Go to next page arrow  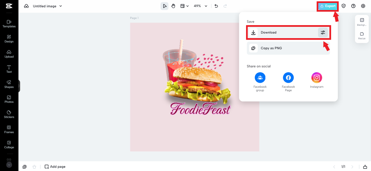(352, 167)
